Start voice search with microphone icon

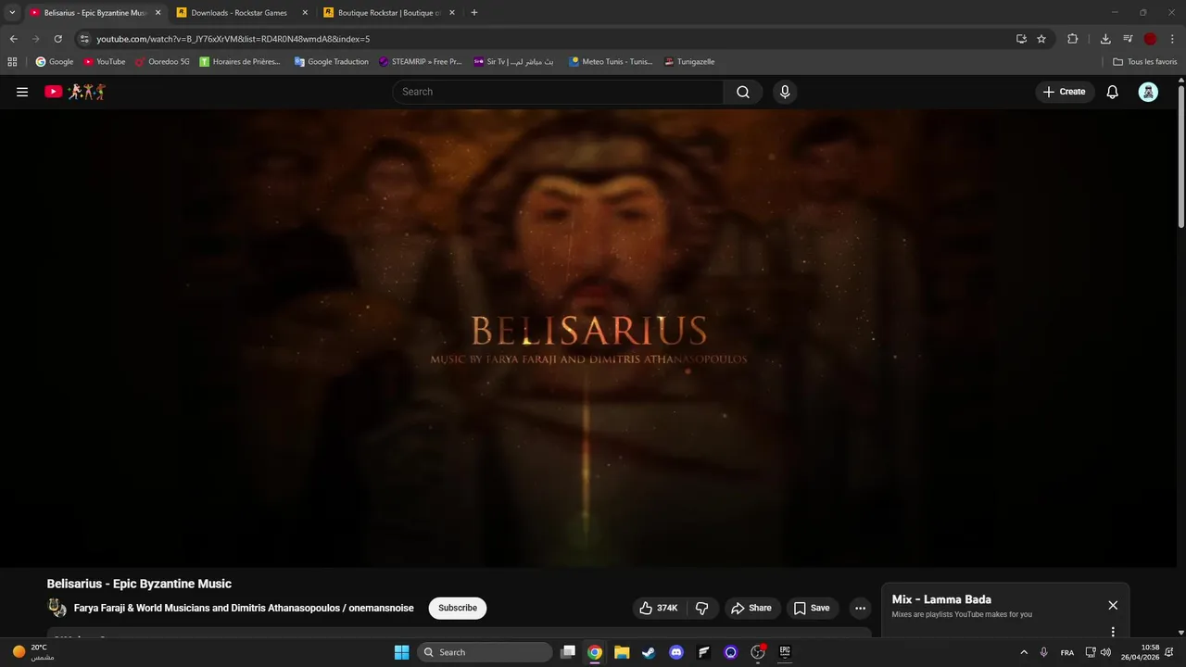click(x=785, y=92)
